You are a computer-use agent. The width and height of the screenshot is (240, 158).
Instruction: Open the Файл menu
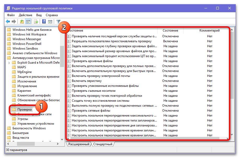tap(11, 15)
